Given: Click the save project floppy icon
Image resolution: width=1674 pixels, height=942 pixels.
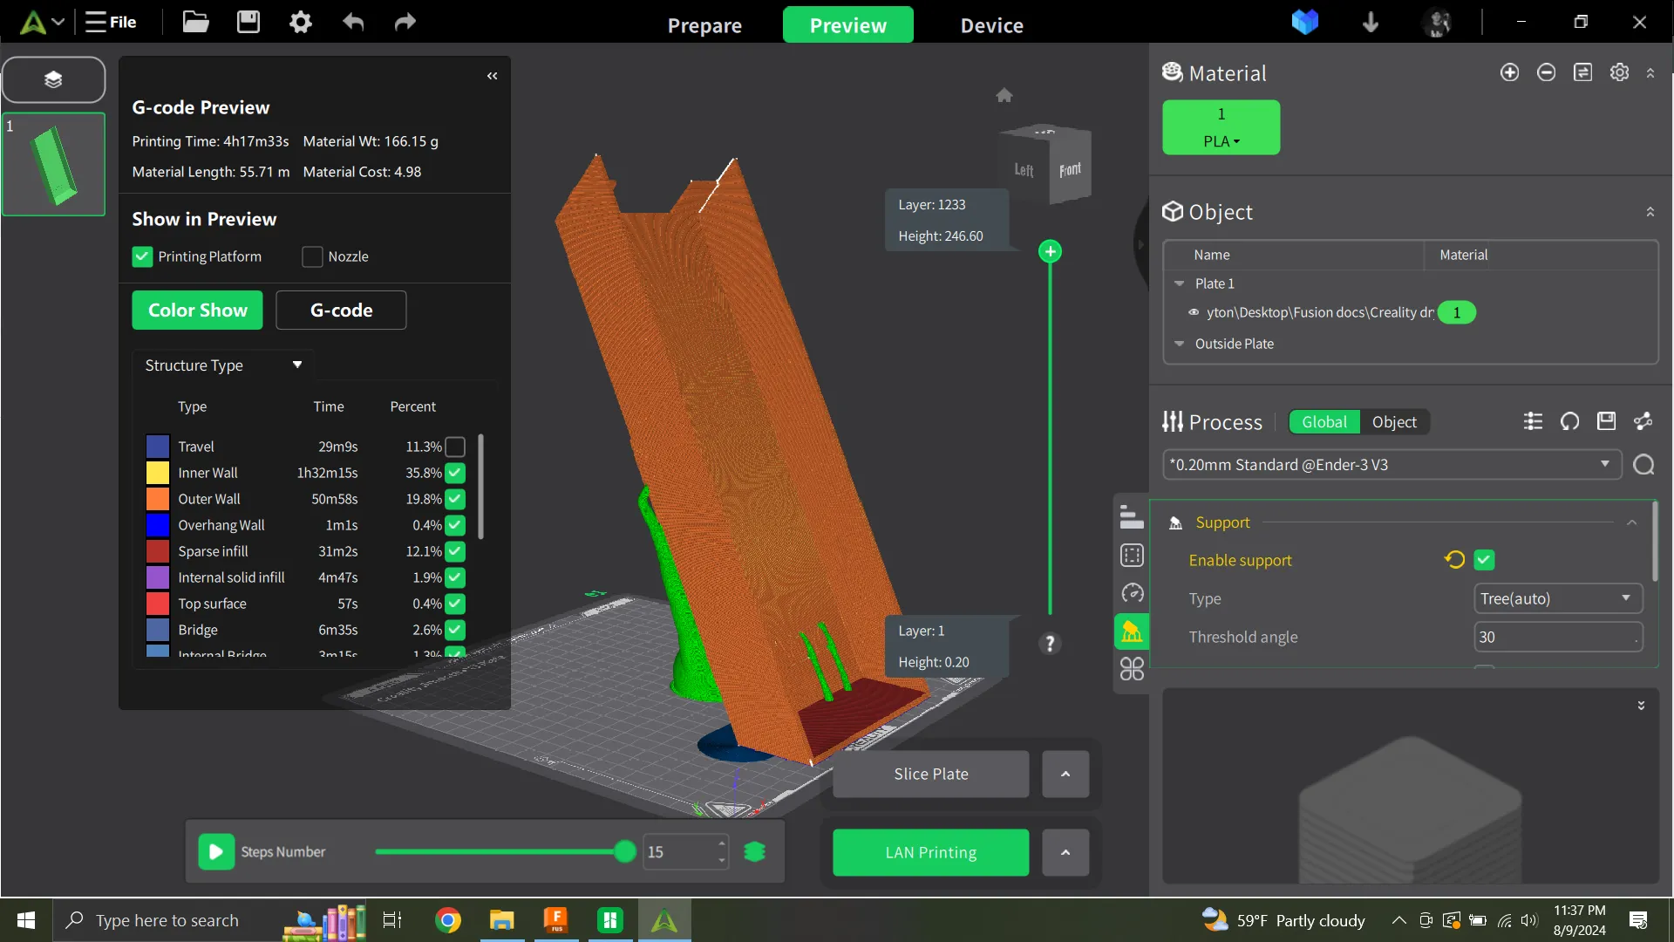Looking at the screenshot, I should pyautogui.click(x=248, y=22).
